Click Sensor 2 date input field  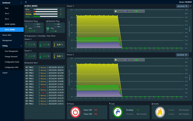182,55
